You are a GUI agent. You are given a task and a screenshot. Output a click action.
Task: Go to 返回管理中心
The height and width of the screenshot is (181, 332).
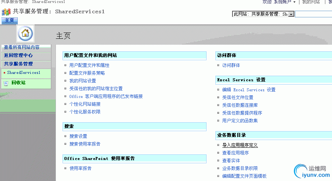tap(18, 55)
